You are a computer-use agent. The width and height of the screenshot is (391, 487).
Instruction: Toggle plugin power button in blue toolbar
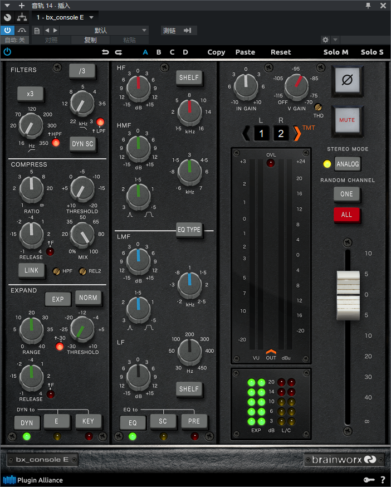pyautogui.click(x=7, y=52)
